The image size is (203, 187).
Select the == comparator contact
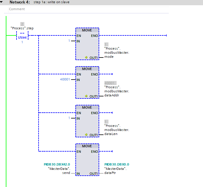(22, 33)
